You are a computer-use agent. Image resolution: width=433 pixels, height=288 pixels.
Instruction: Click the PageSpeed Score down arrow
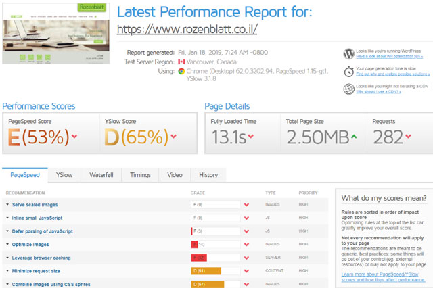[74, 136]
